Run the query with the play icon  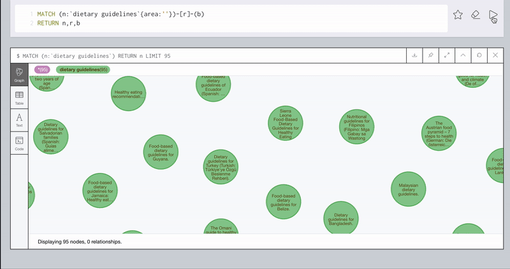click(493, 15)
